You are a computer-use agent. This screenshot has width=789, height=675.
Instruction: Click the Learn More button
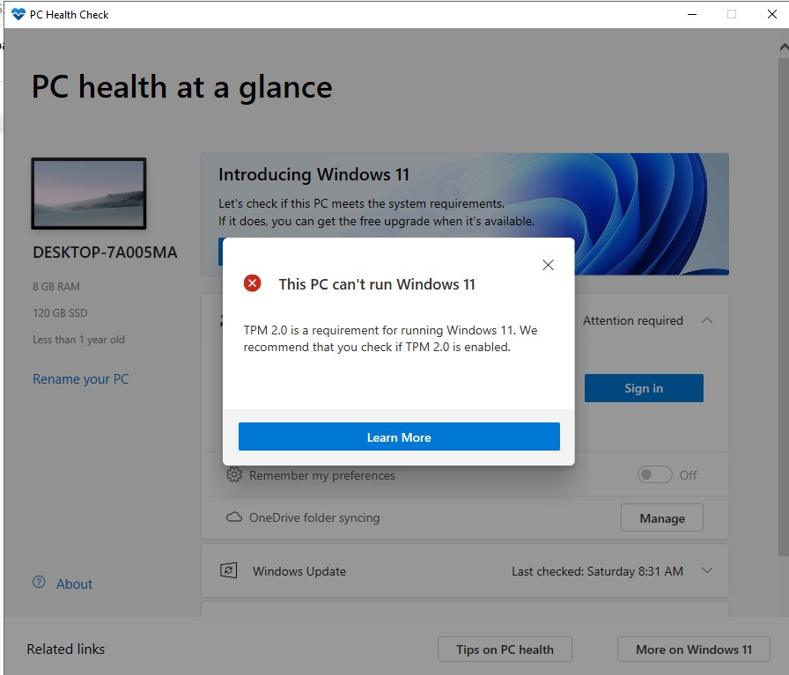click(x=399, y=436)
